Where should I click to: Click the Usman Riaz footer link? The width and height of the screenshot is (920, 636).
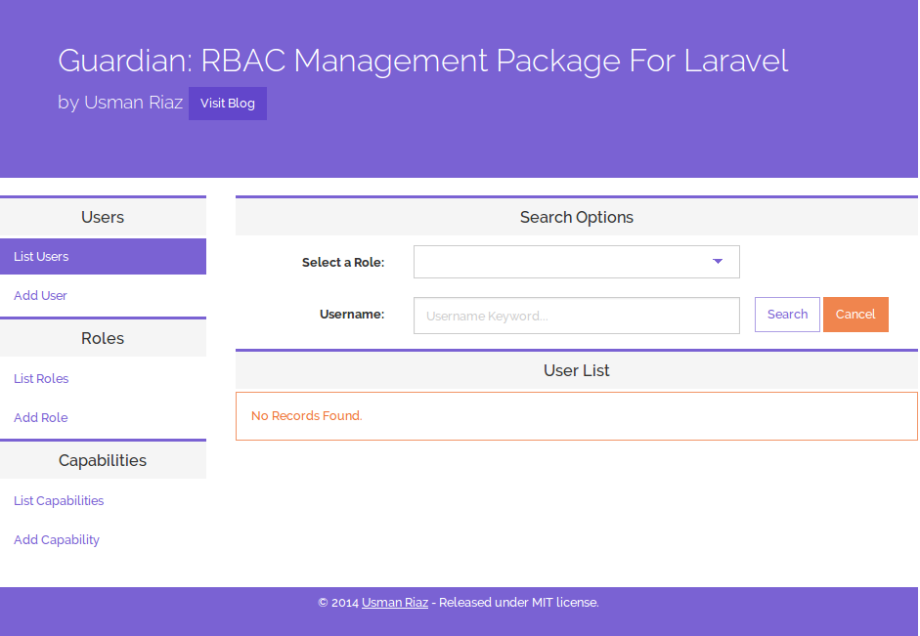394,603
